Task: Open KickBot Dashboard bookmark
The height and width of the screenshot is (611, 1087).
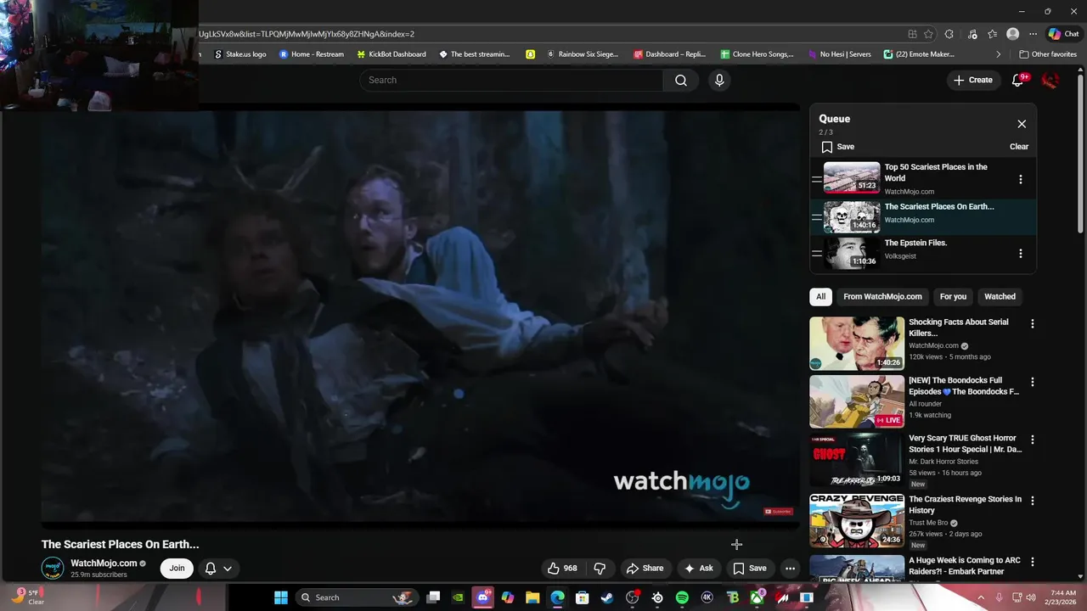Action: 391,54
